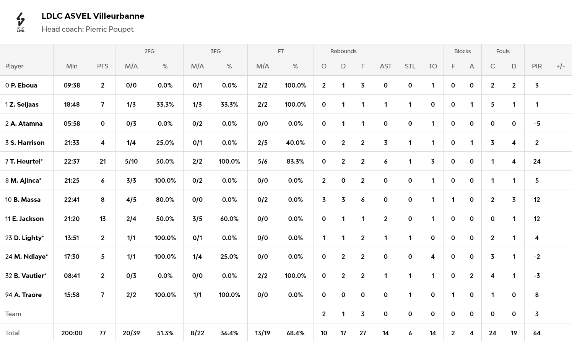Click the Player column header

coord(15,66)
